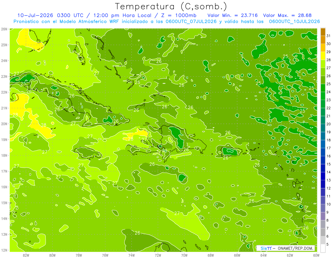
Task: Click the orange swatch between 30 and 31
Action: pos(323,40)
